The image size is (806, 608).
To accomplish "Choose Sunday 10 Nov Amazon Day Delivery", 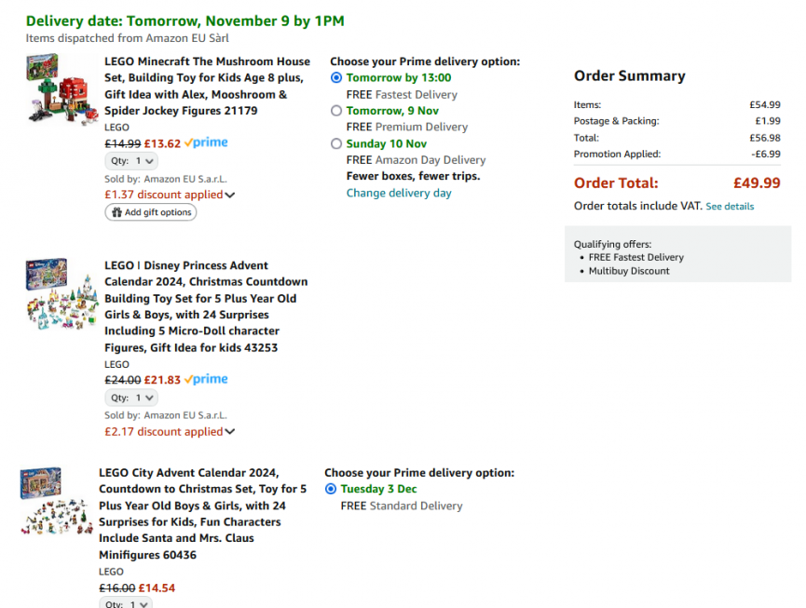I will [336, 144].
